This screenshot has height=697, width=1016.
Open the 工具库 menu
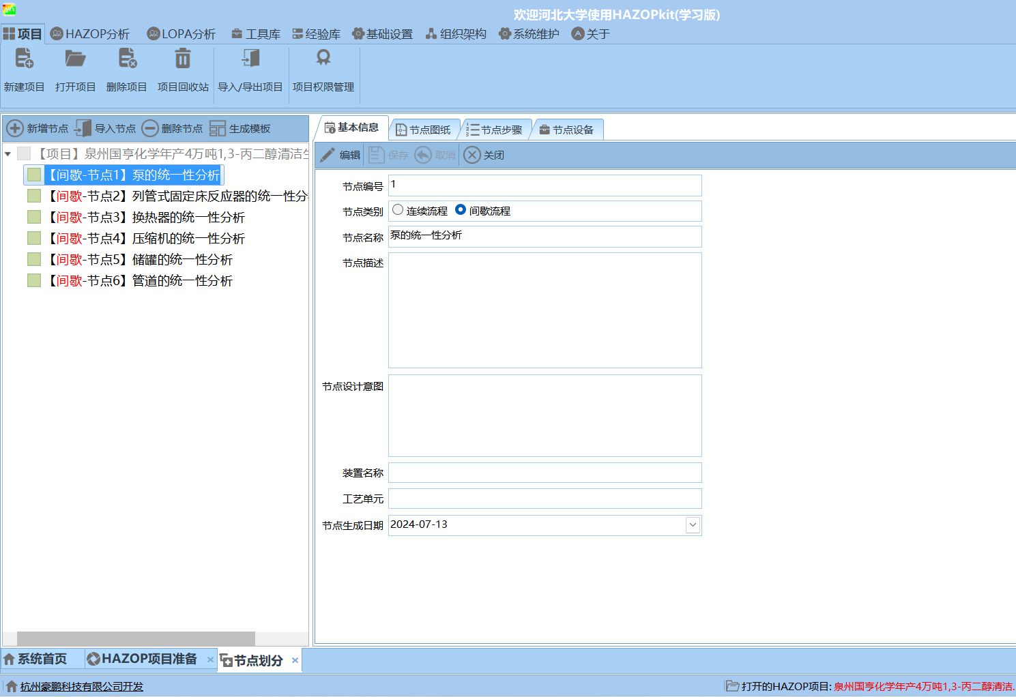[x=256, y=34]
